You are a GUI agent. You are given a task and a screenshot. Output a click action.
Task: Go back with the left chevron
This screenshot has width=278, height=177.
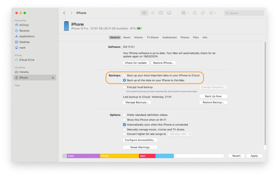[x=64, y=13]
